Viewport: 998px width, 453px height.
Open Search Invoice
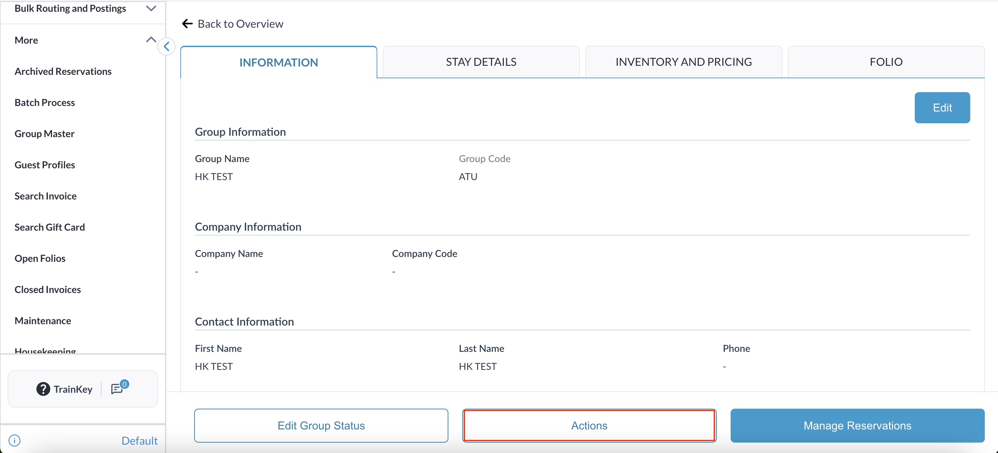tap(46, 196)
